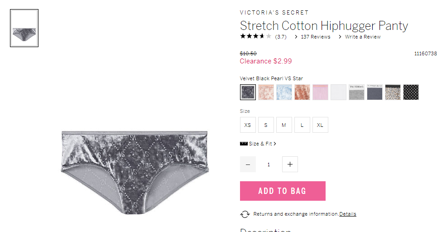Screen dimensions: 437x232
Task: Open returns Details link
Action: pyautogui.click(x=347, y=214)
